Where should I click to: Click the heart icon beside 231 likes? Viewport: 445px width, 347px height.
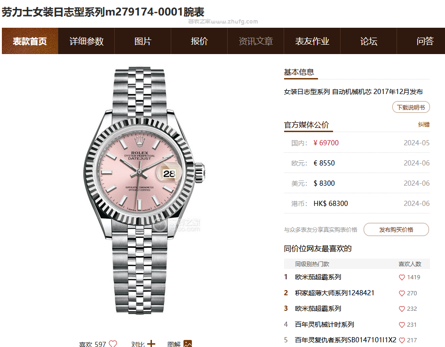click(402, 325)
